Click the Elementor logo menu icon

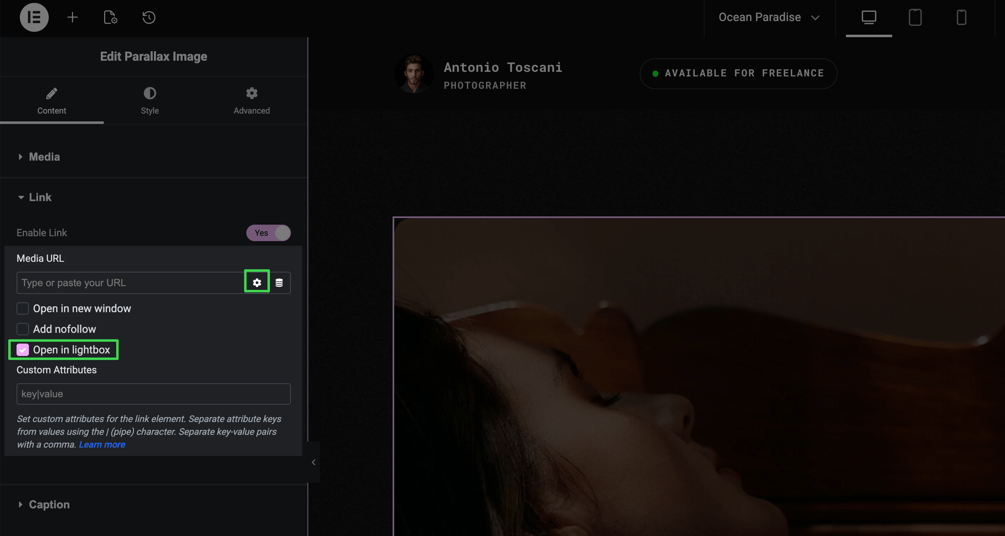(34, 17)
